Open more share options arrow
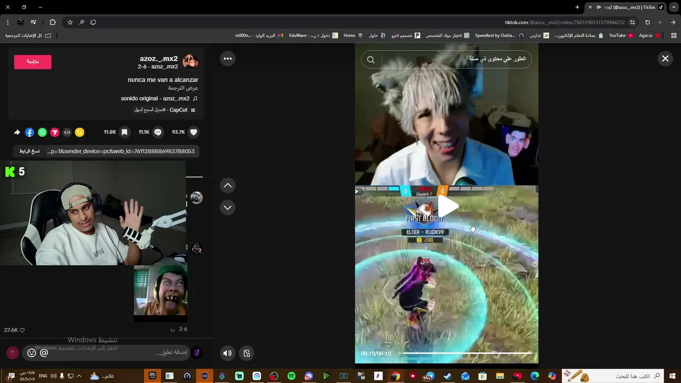 17,132
